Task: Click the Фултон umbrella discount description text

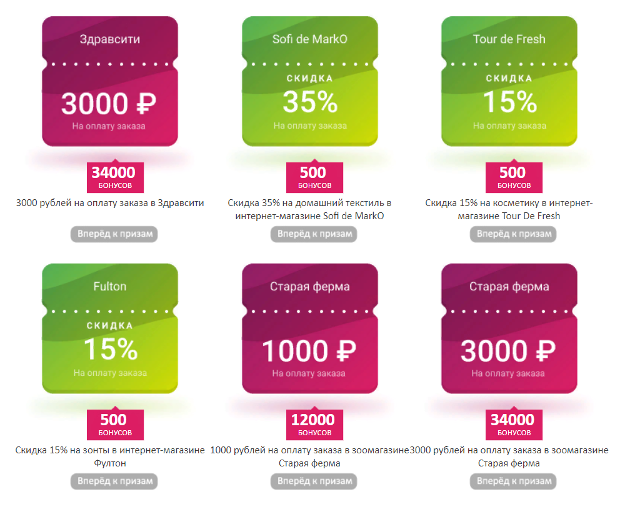Action: pyautogui.click(x=110, y=457)
